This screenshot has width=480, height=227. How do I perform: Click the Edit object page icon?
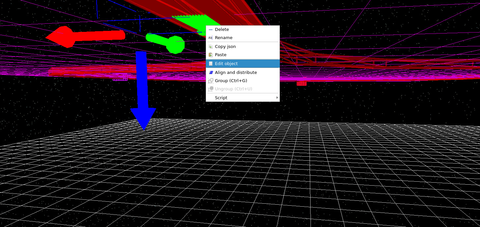[x=211, y=63]
